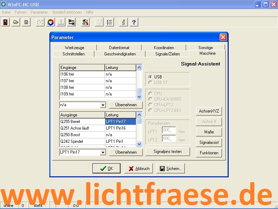
Task: Switch to the Werkzeuge tab
Action: click(75, 48)
